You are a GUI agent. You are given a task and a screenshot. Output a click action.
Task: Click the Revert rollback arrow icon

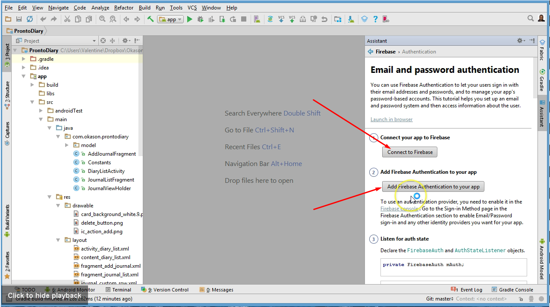pos(324,19)
